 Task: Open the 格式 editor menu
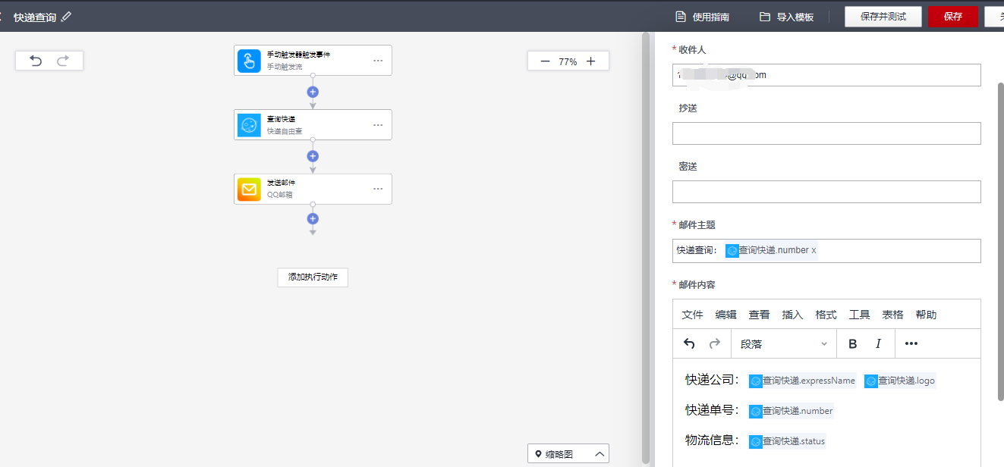click(x=826, y=315)
